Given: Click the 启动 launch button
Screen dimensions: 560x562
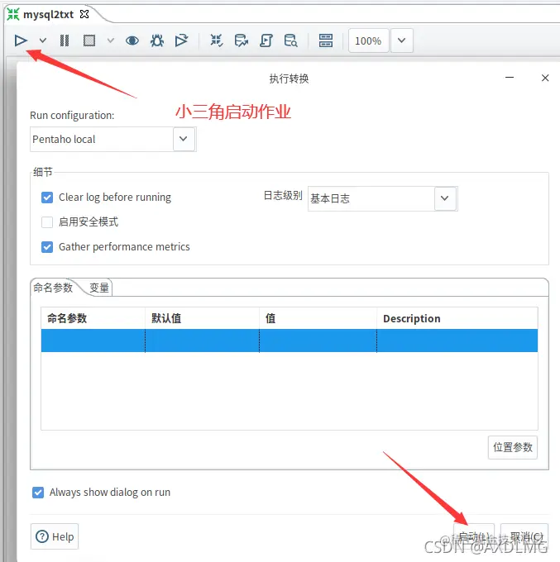Looking at the screenshot, I should click(x=474, y=536).
